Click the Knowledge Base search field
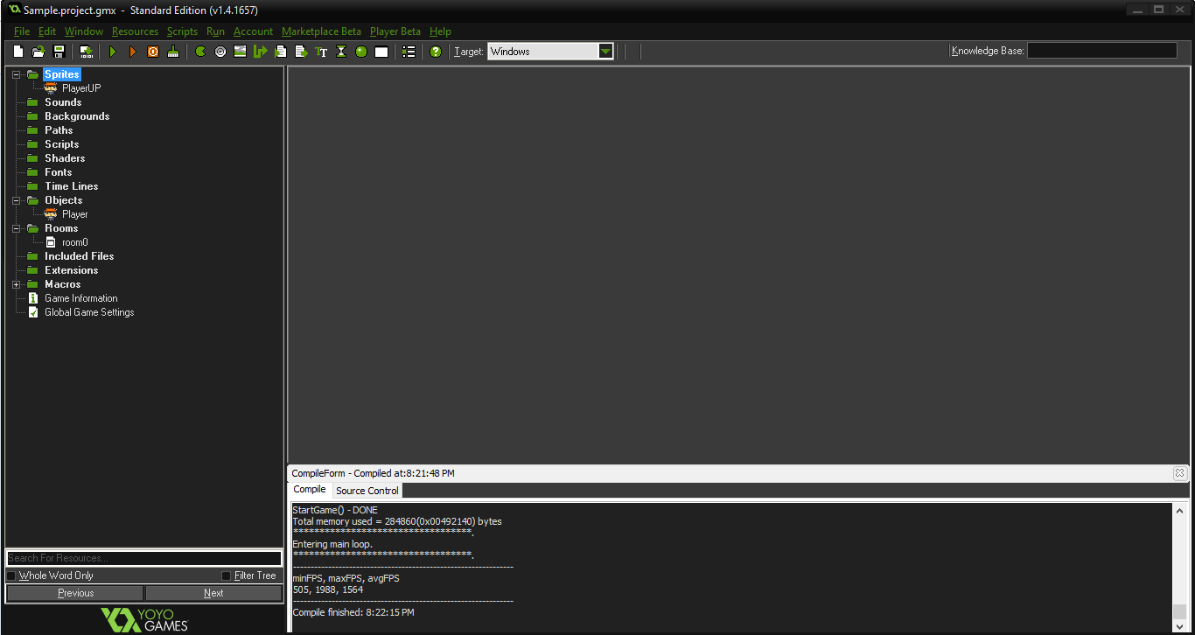1195x635 pixels. 1101,51
